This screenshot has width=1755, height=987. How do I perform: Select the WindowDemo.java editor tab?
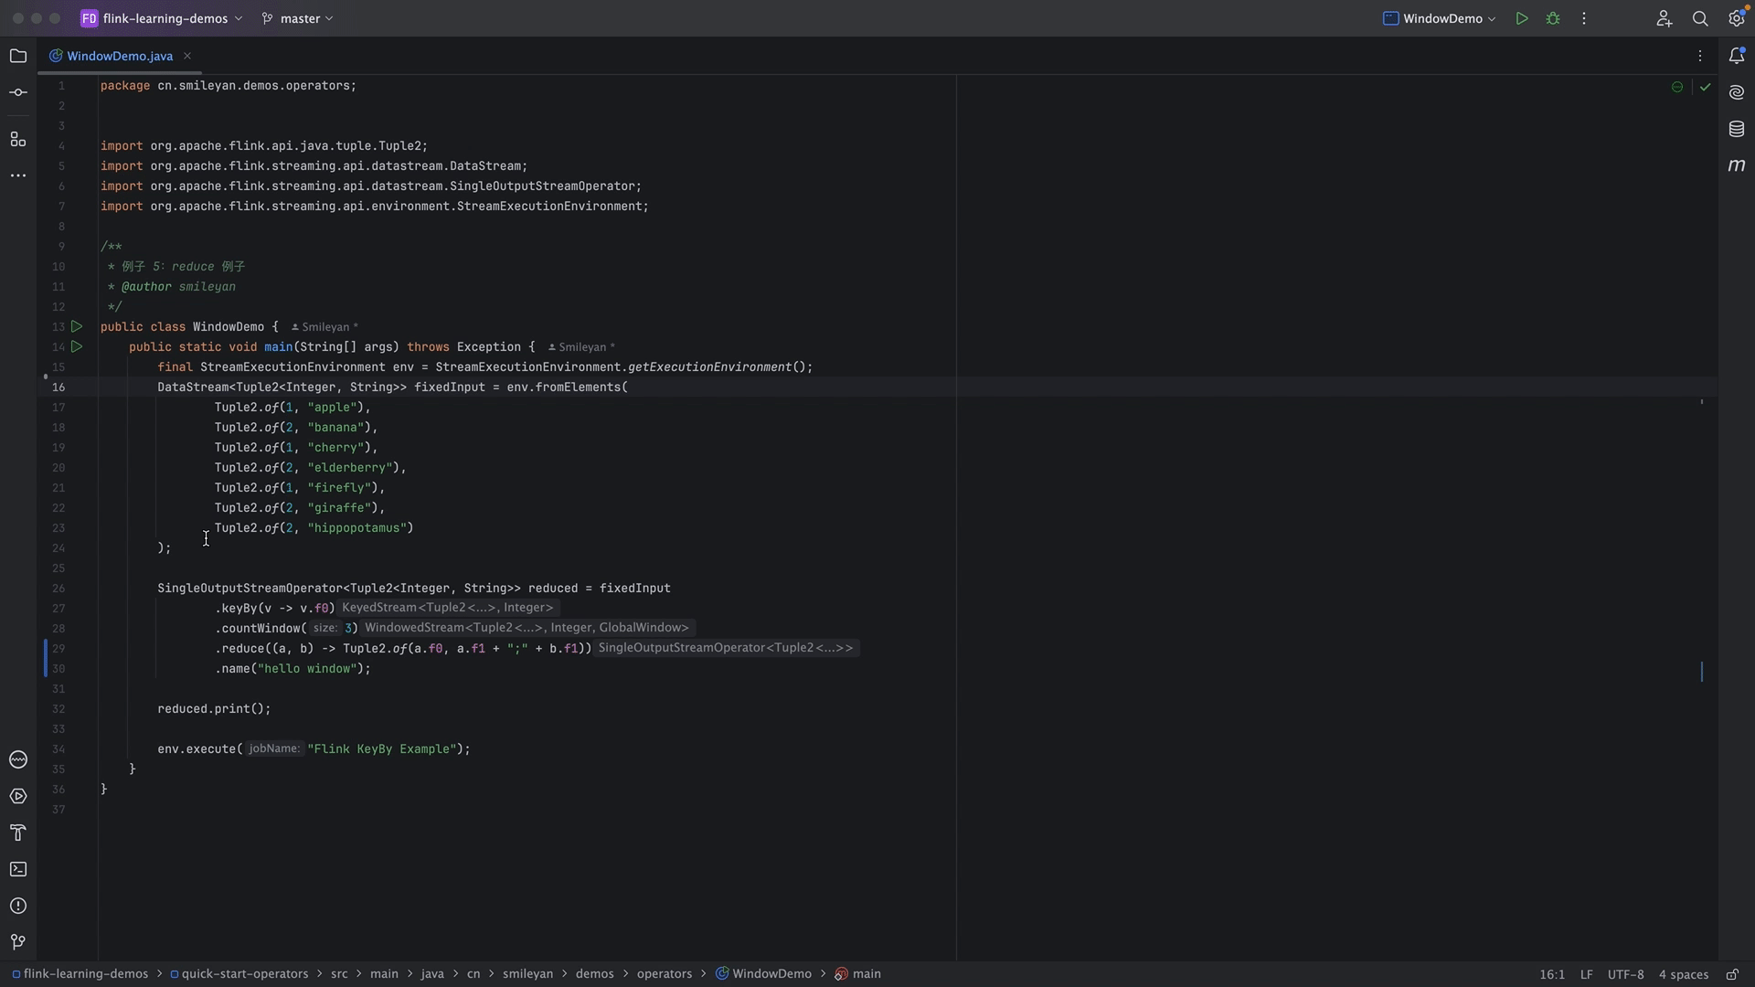[120, 56]
